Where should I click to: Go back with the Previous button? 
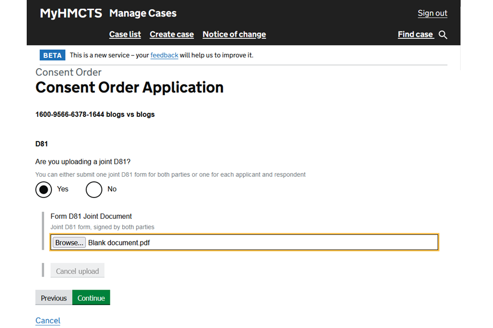pyautogui.click(x=54, y=298)
